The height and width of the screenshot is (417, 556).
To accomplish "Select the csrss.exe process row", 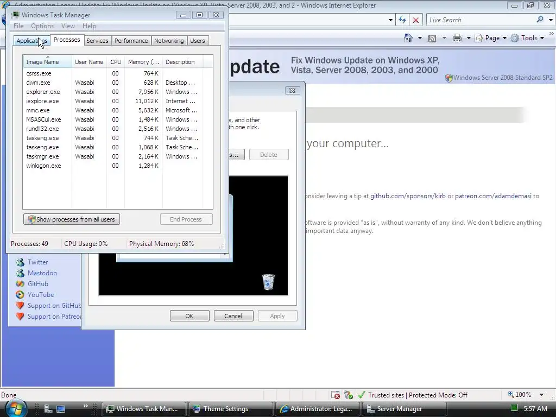I will coord(118,73).
